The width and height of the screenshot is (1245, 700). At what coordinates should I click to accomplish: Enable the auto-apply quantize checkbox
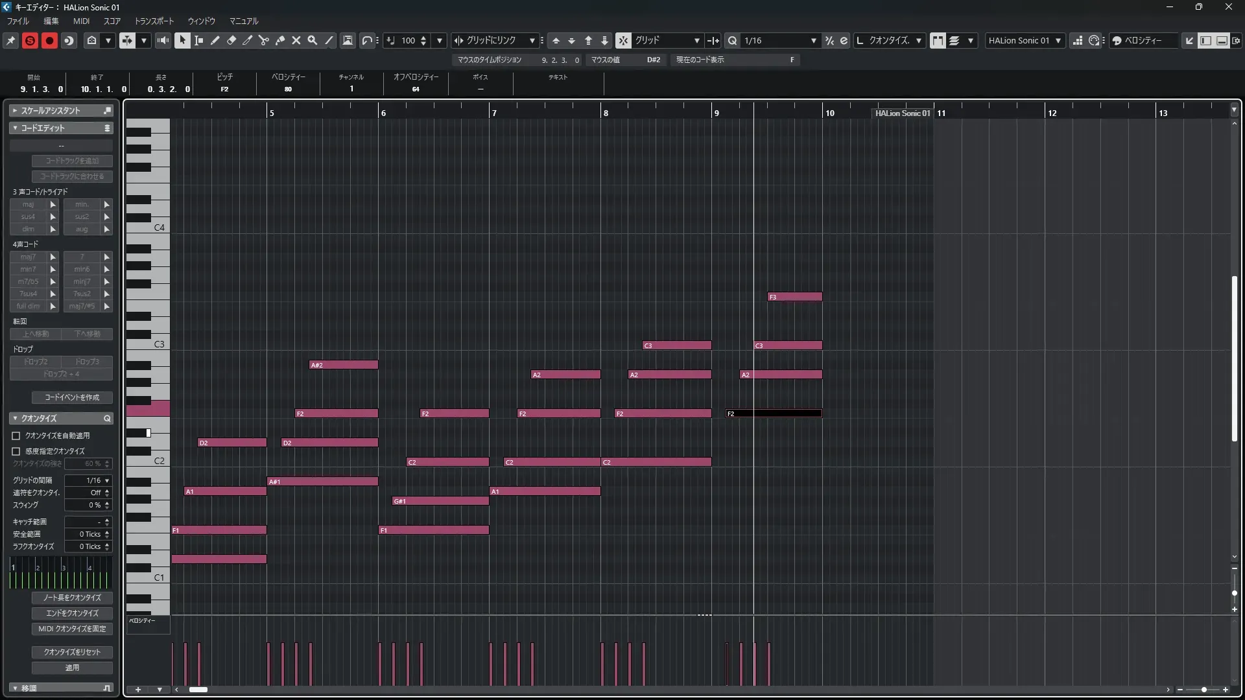[16, 436]
